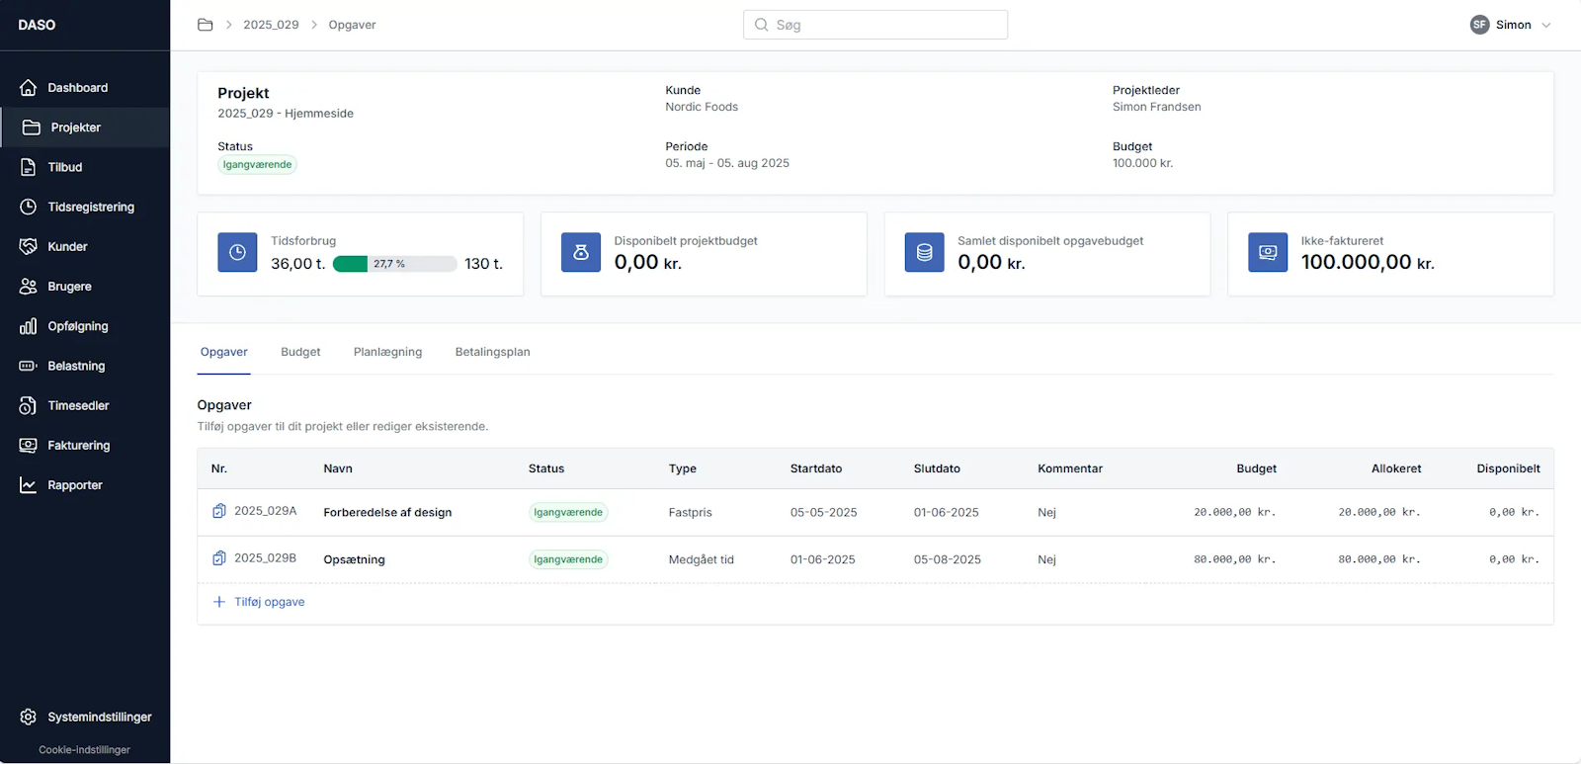Open the Planlægning tab

coord(387,352)
